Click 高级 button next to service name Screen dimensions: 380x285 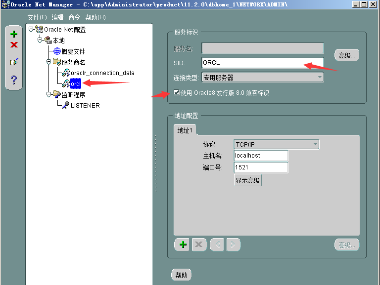[346, 55]
